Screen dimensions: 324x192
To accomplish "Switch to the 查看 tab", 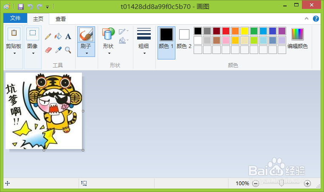I will (x=61, y=19).
